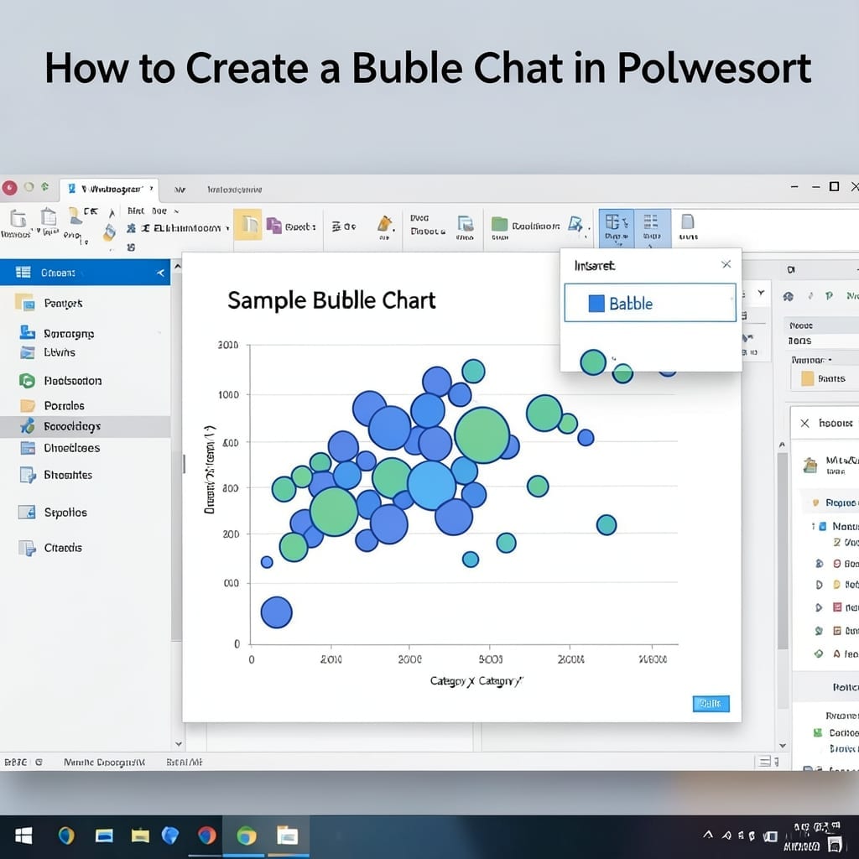Click the isolated blue bubble near the chart origin
The height and width of the screenshot is (859, 859).
[276, 612]
